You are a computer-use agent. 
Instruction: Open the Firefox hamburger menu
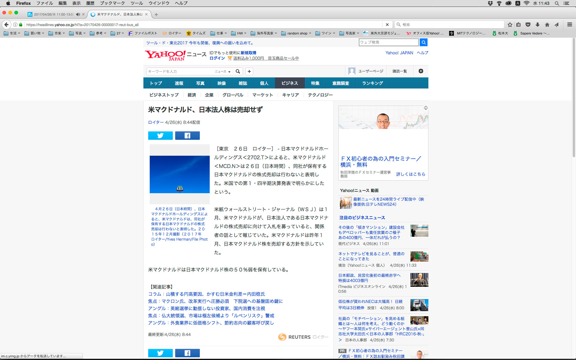pos(569,25)
